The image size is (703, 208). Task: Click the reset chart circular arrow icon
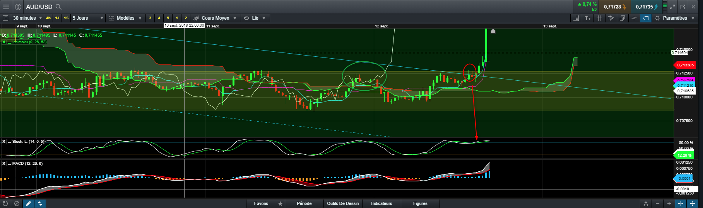coord(5,203)
